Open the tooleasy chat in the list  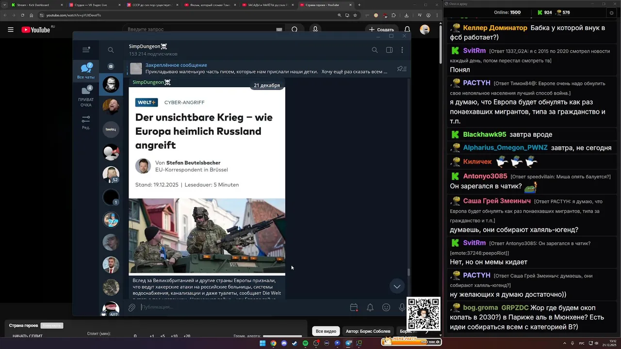click(x=111, y=129)
